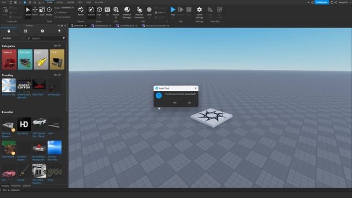The height and width of the screenshot is (198, 352).
Task: Click the Collaborate button
Action: click(321, 2)
